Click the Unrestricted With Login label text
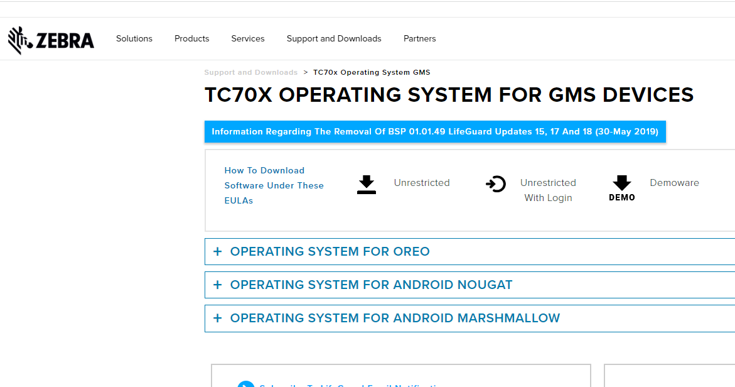This screenshot has height=387, width=735. [x=548, y=190]
